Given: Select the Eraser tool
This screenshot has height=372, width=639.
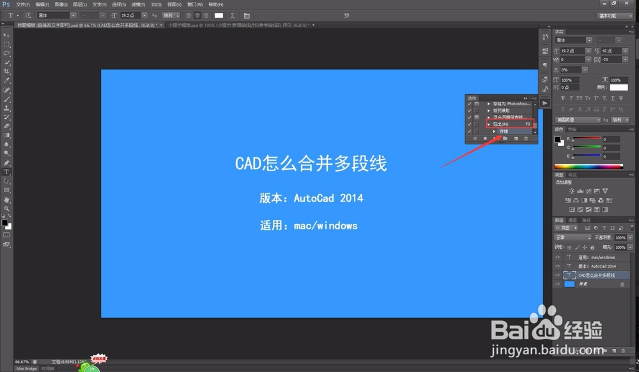Looking at the screenshot, I should 6,126.
